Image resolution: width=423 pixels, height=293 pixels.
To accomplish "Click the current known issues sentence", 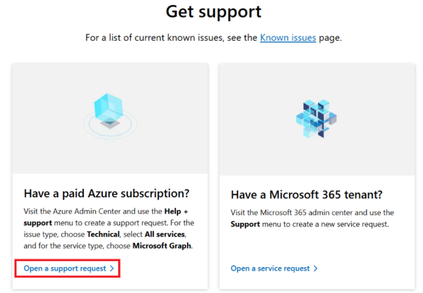I will pyautogui.click(x=214, y=38).
